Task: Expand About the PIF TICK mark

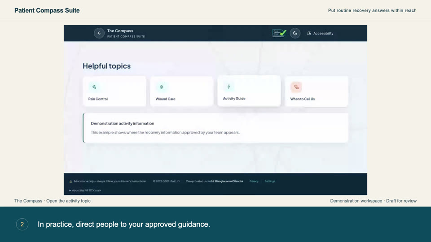Action: (x=85, y=190)
